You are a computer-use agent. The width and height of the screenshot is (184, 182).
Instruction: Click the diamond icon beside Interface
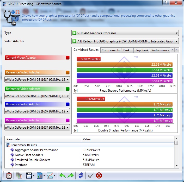coord(12,165)
